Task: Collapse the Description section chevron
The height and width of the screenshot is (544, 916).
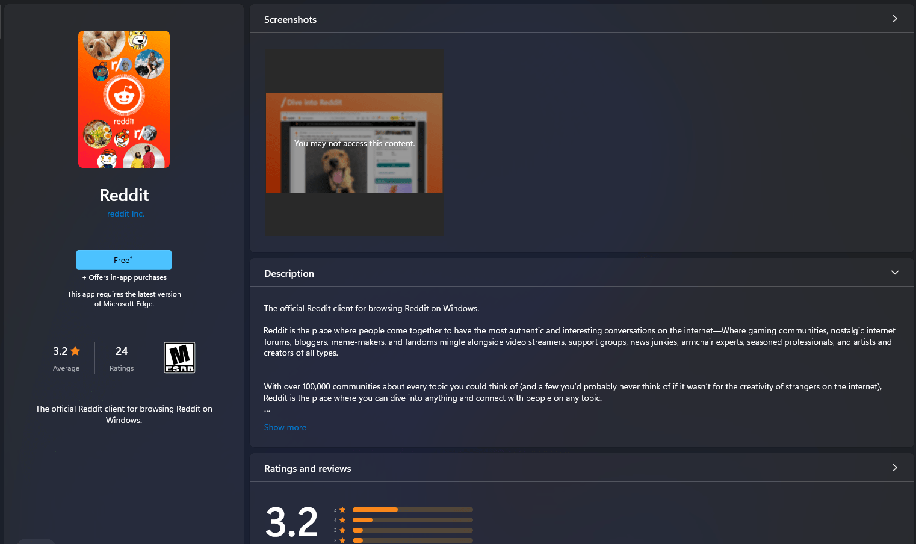Action: [894, 272]
